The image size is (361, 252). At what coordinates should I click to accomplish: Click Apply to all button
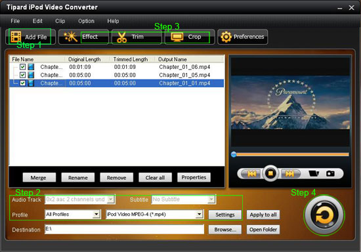click(263, 215)
